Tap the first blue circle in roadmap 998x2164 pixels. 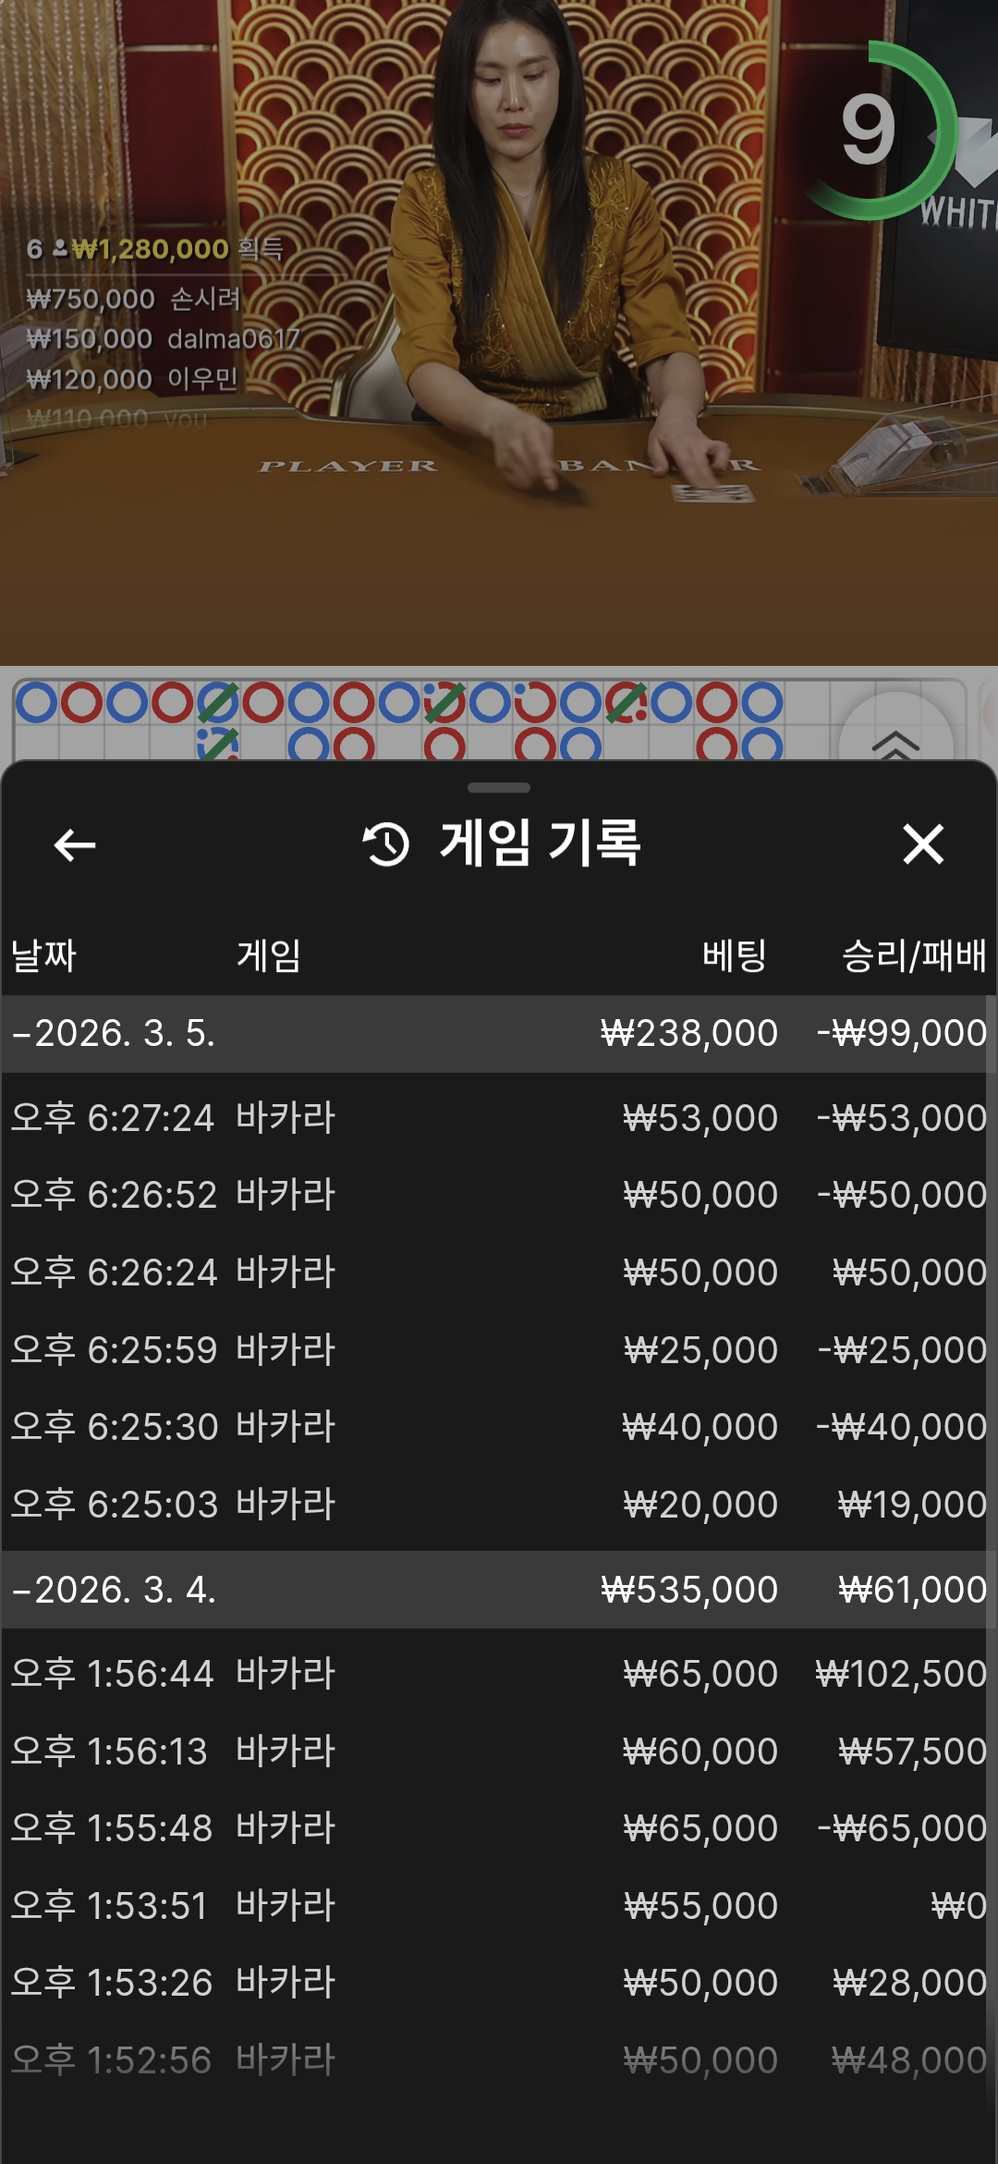tap(37, 703)
